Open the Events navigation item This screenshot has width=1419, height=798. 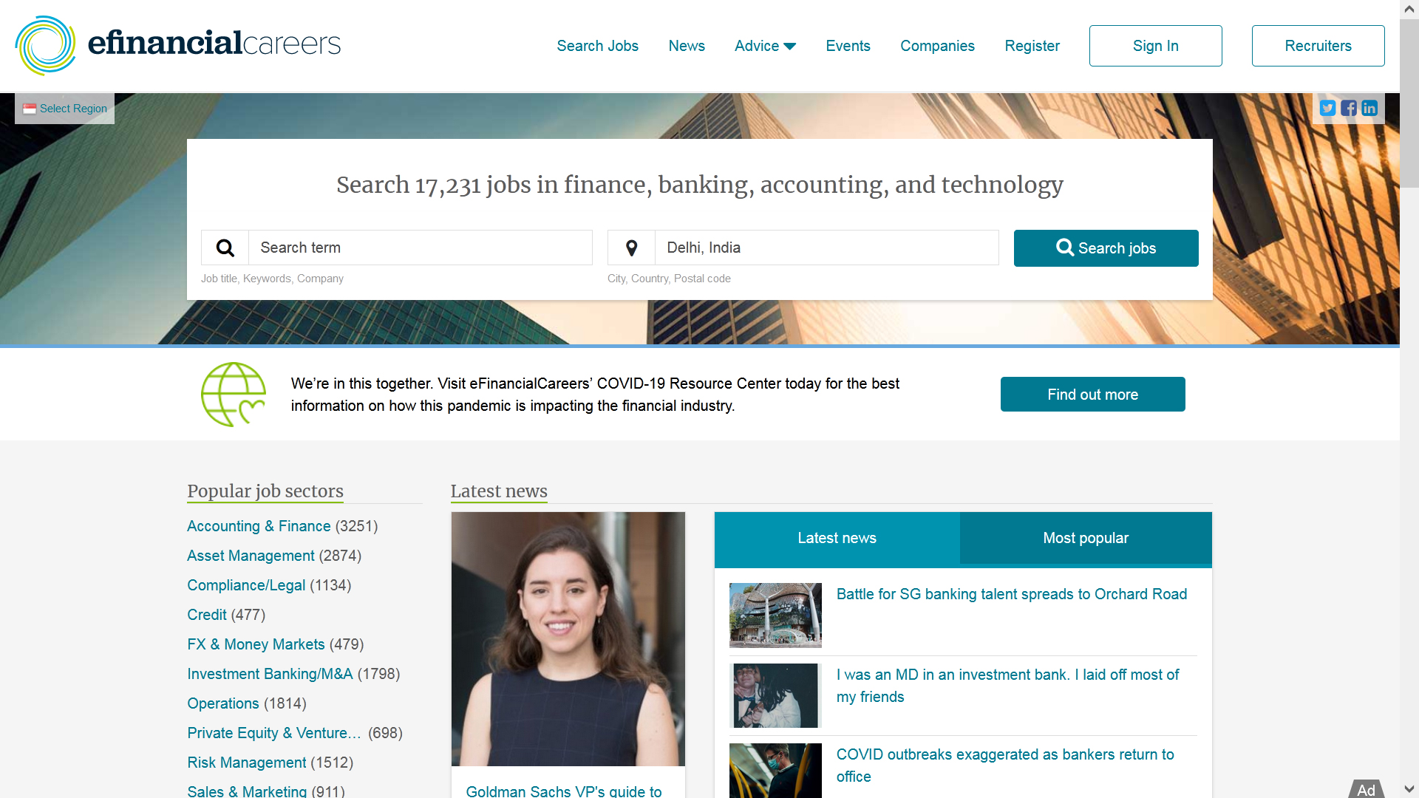(848, 46)
